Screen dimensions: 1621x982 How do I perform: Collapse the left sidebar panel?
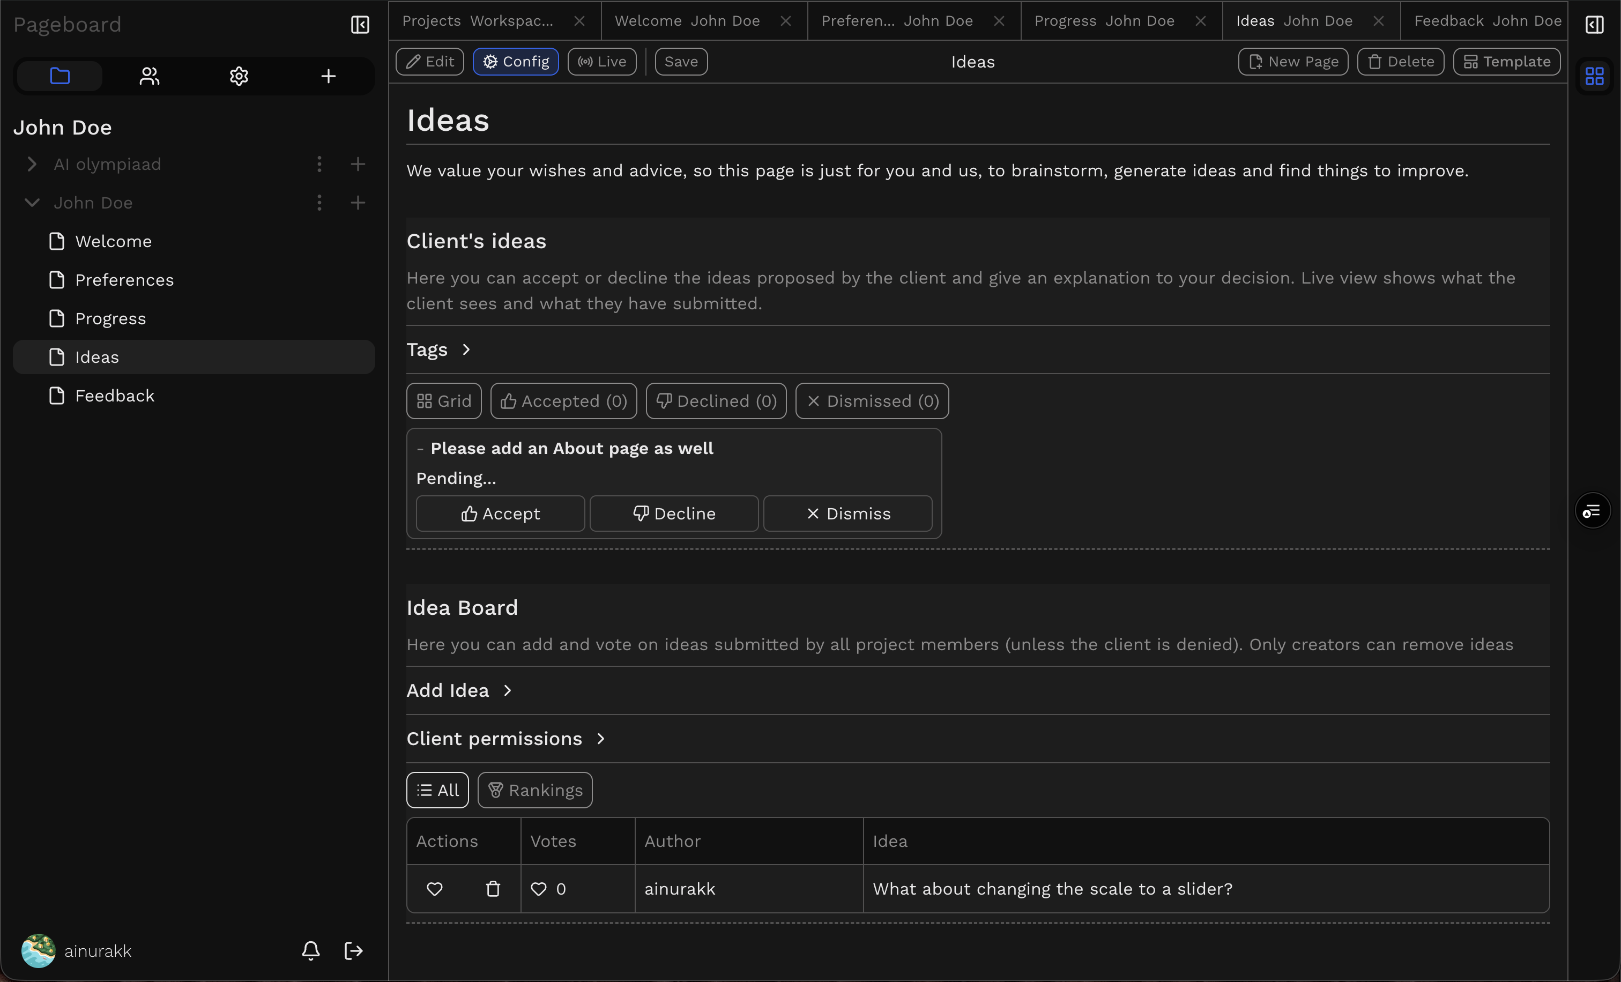coord(360,24)
